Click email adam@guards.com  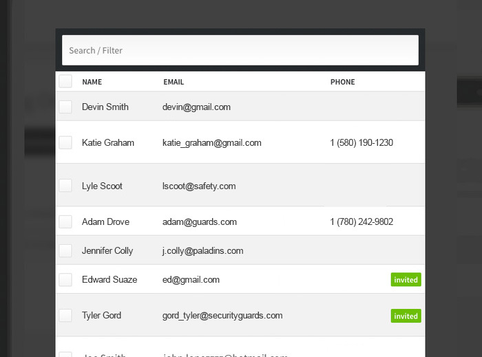(200, 222)
